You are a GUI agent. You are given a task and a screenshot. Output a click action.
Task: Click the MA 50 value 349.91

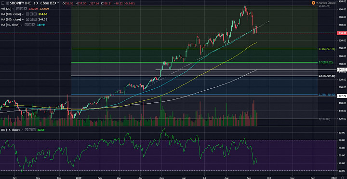click(41, 25)
